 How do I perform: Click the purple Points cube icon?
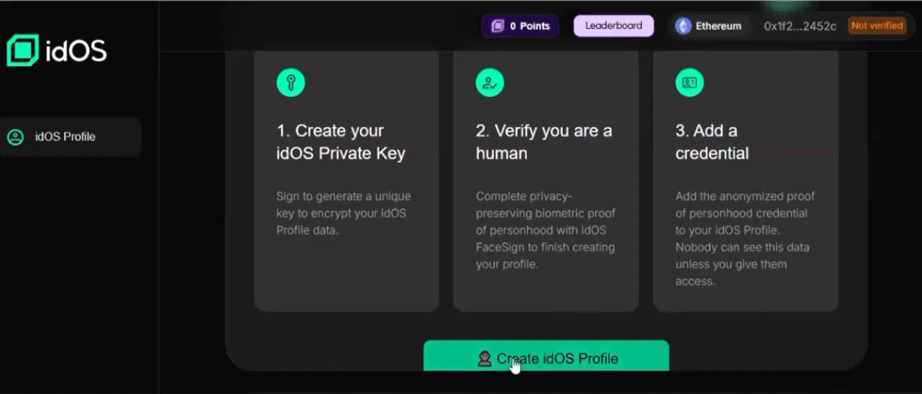pyautogui.click(x=497, y=26)
